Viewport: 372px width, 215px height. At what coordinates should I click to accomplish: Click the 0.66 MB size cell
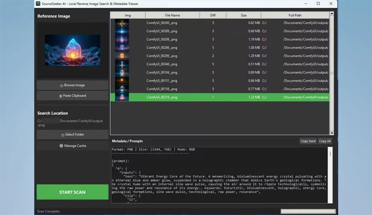(254, 81)
